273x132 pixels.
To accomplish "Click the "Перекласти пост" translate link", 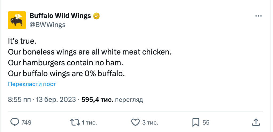I will click(x=32, y=84).
